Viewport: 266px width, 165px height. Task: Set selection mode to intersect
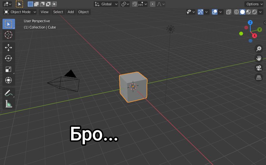pos(54,4)
